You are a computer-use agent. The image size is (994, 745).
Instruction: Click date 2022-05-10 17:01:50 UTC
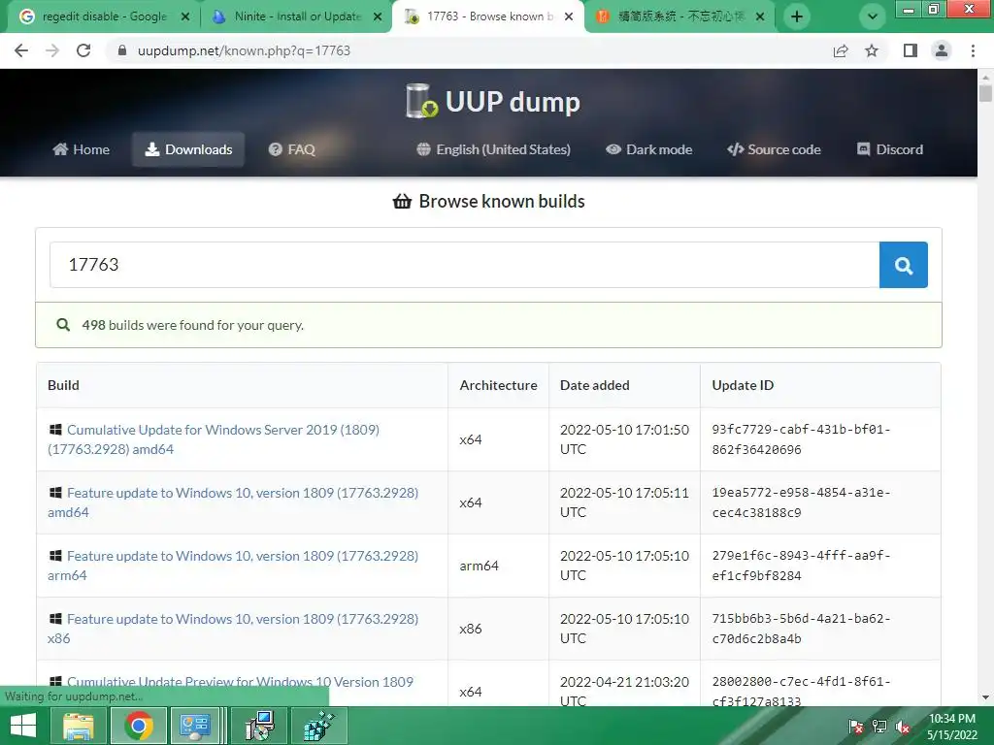point(624,439)
